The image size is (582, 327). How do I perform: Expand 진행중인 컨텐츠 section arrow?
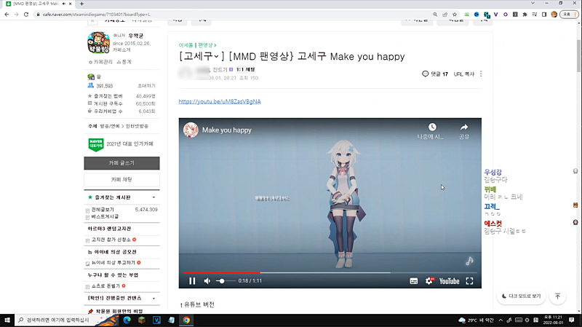[154, 299]
